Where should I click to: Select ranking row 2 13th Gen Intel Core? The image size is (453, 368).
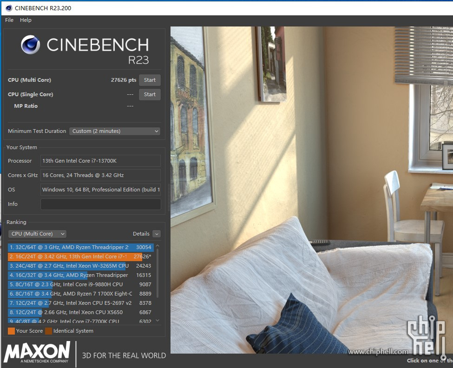81,256
